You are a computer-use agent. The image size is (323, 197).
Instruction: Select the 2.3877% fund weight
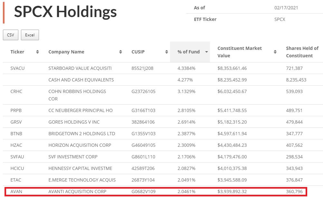[186, 134]
